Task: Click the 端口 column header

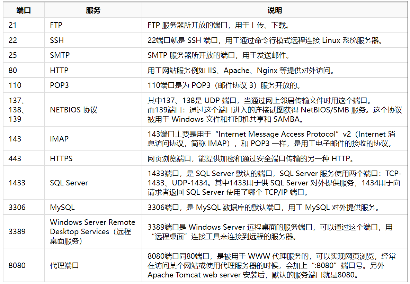Action: [24, 10]
